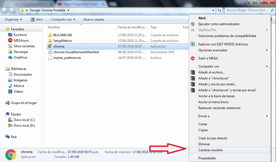Screen dimensions: 276x162
Task: Choose Eliminar from context menu
Action: point(230,144)
